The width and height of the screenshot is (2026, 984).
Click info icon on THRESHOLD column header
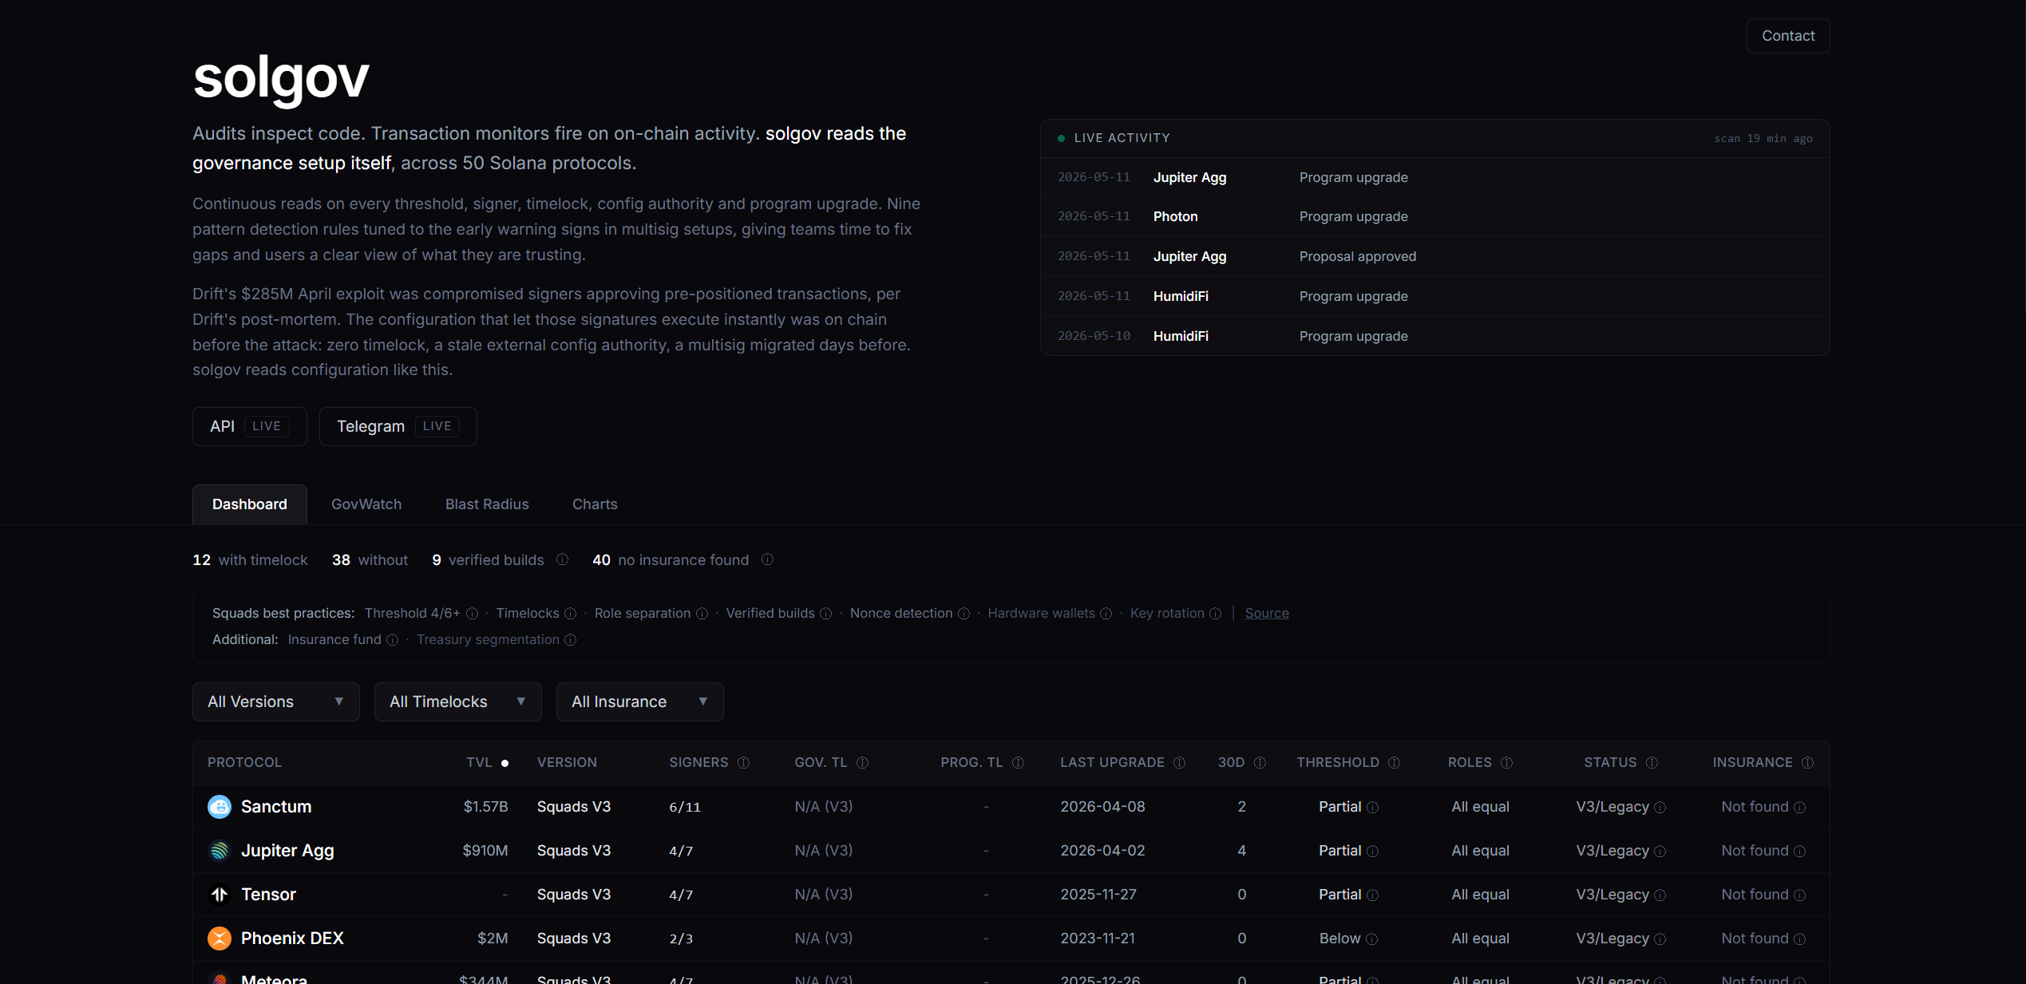coord(1395,763)
